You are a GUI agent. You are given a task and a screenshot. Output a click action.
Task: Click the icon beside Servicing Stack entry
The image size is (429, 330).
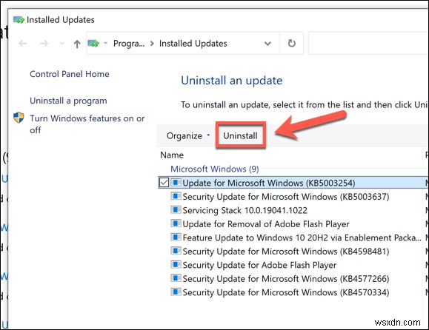(x=176, y=210)
